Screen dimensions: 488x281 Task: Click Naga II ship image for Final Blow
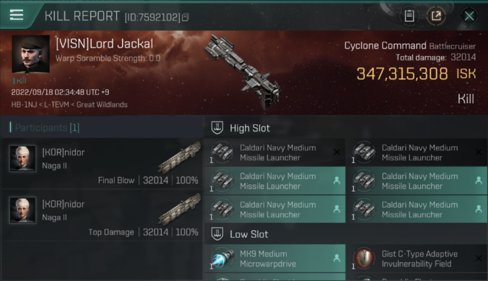point(180,157)
